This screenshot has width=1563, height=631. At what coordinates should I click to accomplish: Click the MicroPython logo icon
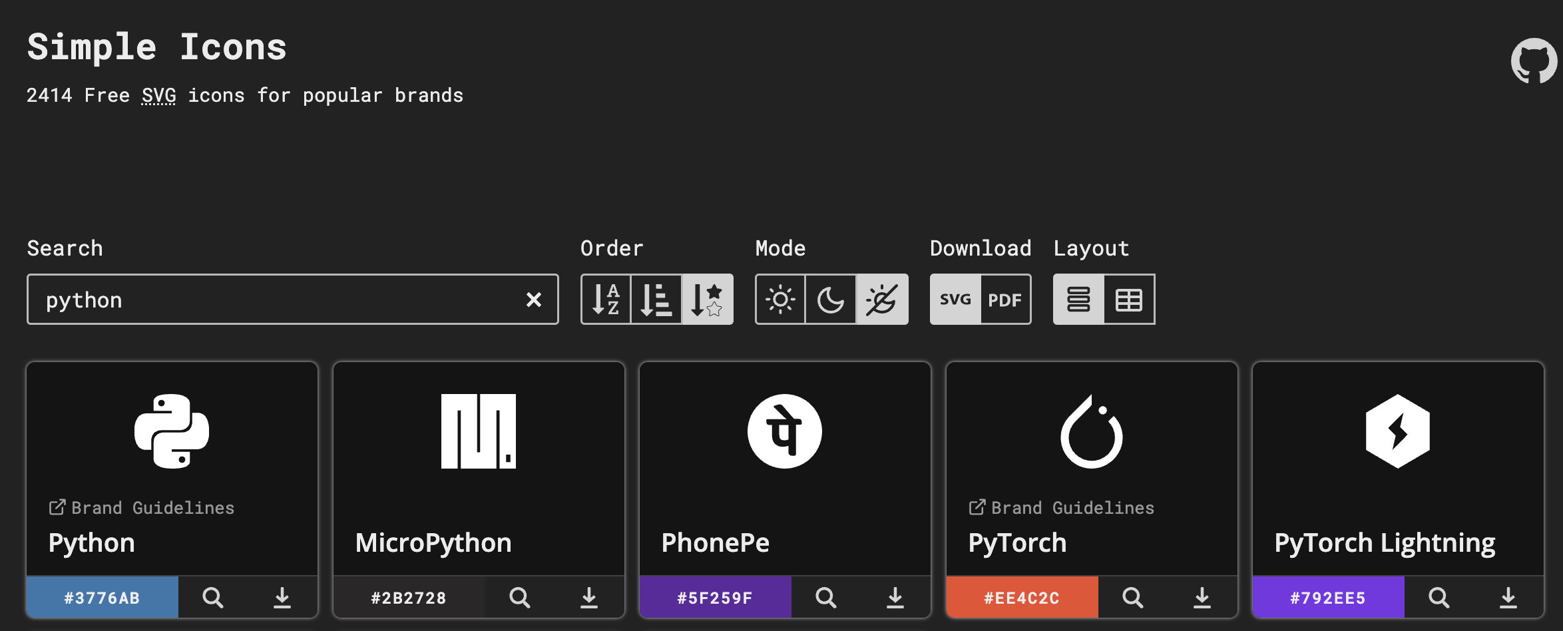tap(479, 431)
